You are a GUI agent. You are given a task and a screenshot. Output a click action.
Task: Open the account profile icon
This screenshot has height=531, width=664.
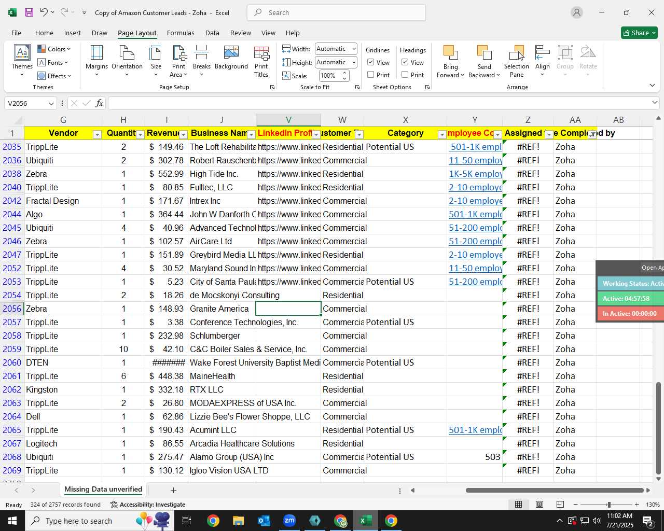(577, 12)
